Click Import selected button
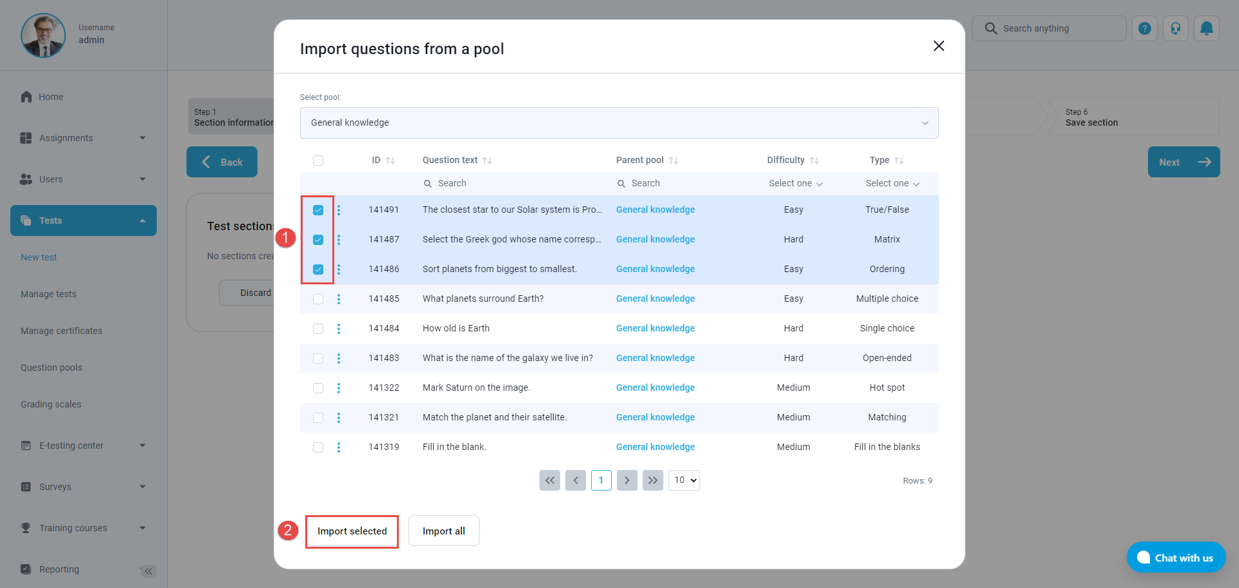 point(352,531)
